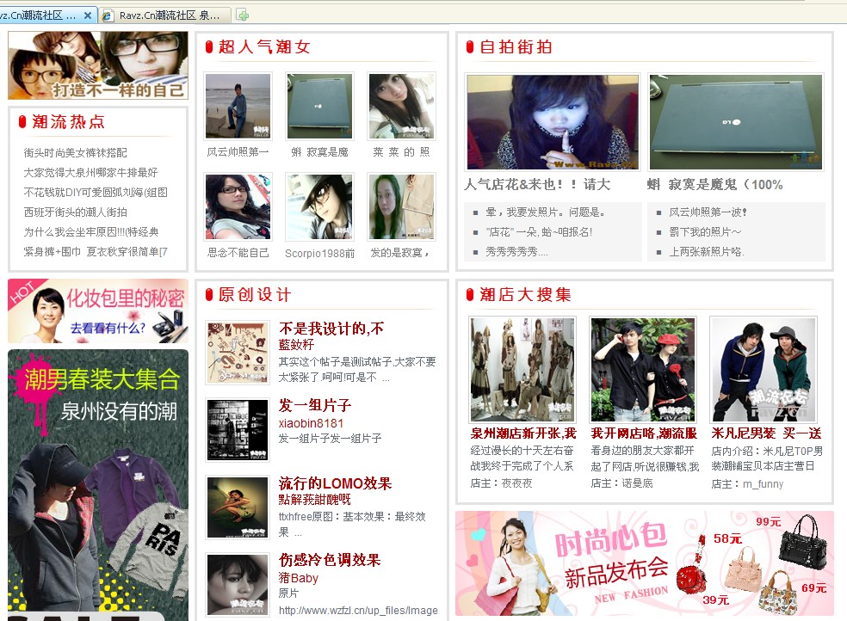Open link 紧身裤+围巾 夏衣秋穿很简单
This screenshot has width=847, height=621.
95,252
